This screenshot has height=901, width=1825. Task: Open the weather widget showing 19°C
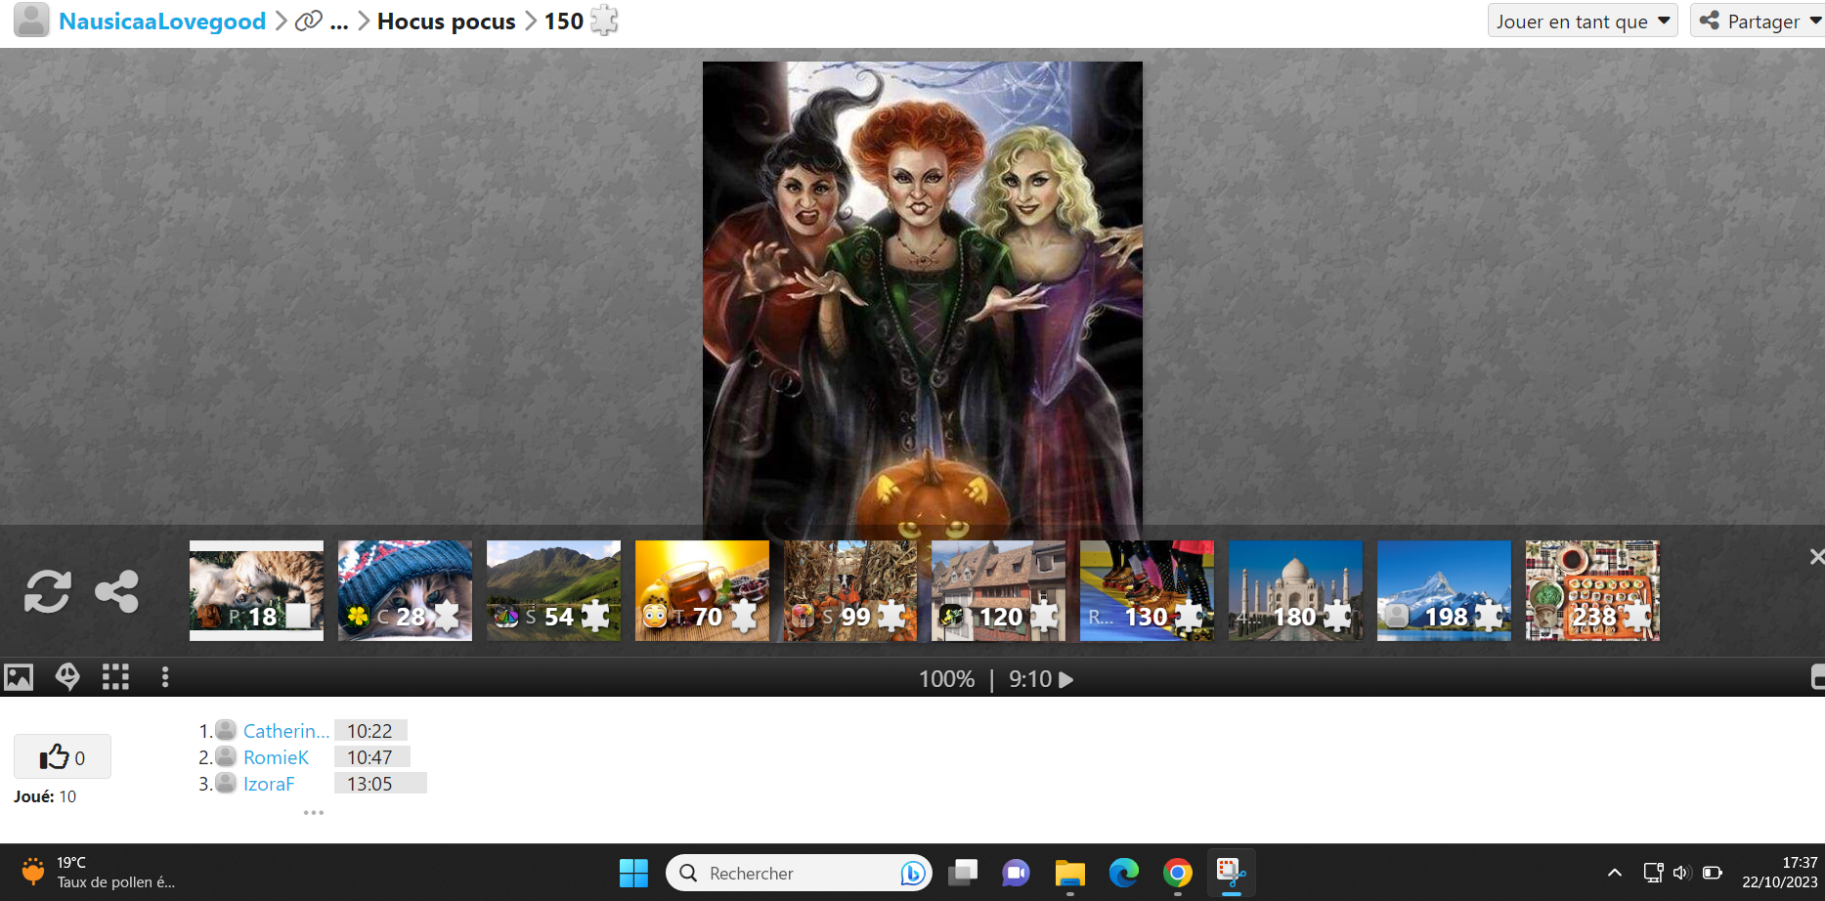click(98, 873)
